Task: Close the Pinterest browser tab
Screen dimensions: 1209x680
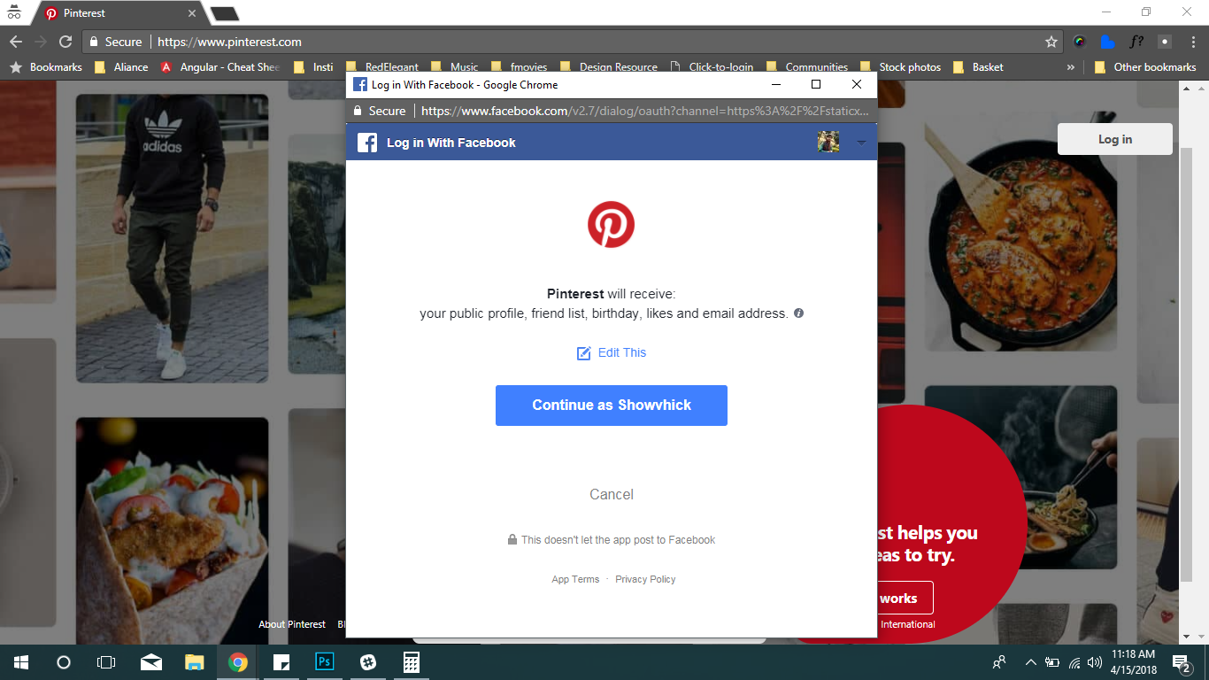Action: (x=192, y=13)
